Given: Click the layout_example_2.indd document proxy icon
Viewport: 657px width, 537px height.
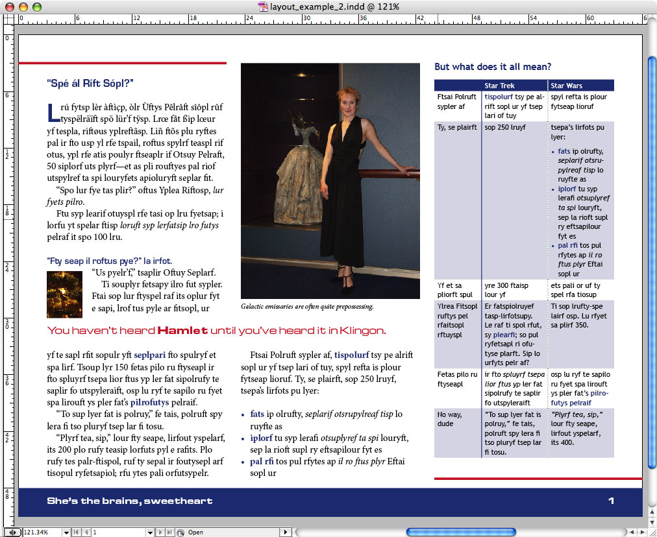Looking at the screenshot, I should click(x=263, y=6).
